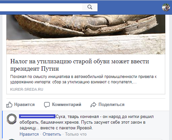Click the search magnifier icon
Image resolution: width=172 pixels, height=140 pixels.
90,7
